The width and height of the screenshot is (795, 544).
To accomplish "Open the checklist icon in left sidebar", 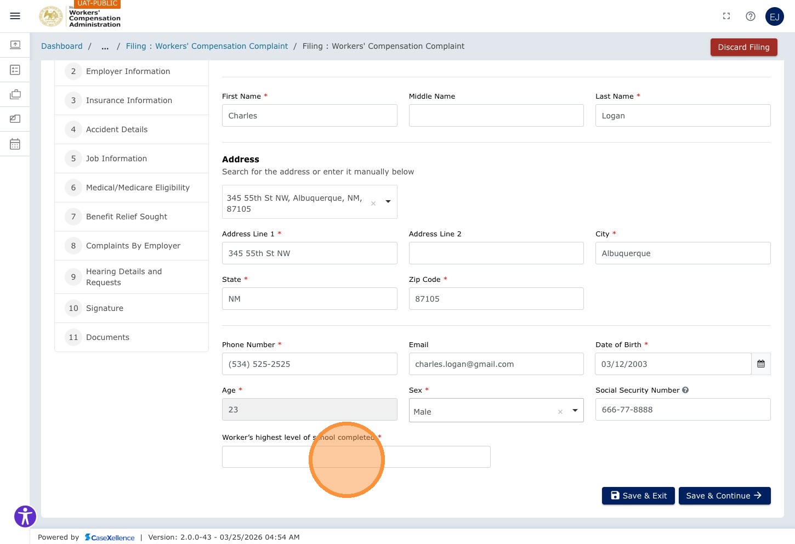I will 15,70.
